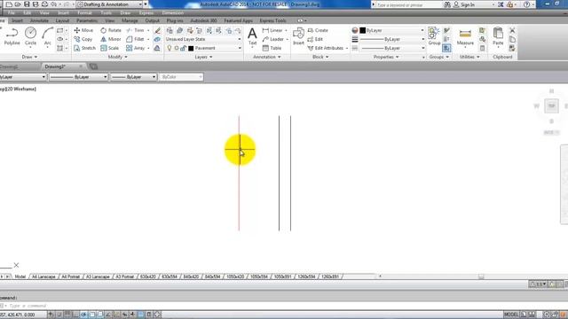Click the black color swatch in Properties panel
This screenshot has width=568, height=319.
[363, 30]
